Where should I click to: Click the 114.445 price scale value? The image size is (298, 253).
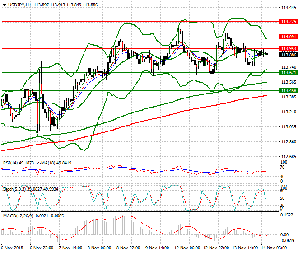[289, 8]
